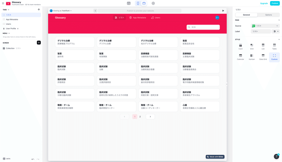Select the Collection component icon

[4, 48]
